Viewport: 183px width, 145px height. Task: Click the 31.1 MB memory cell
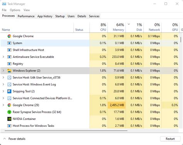pyautogui.click(x=117, y=36)
